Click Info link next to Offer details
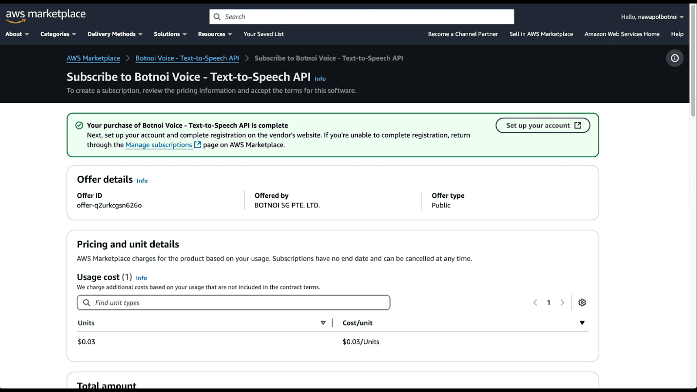The height and width of the screenshot is (392, 697). click(x=142, y=181)
